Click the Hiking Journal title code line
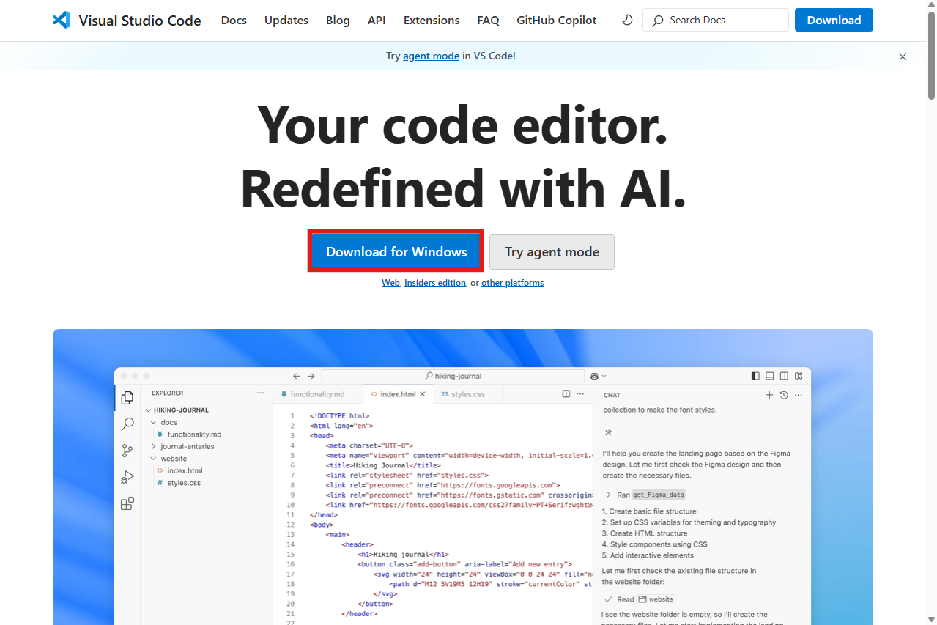The width and height of the screenshot is (937, 625). tap(383, 465)
